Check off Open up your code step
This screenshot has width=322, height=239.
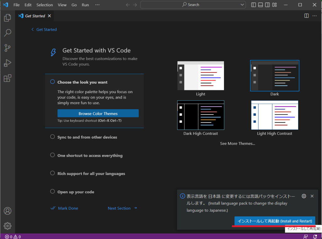[x=52, y=191]
